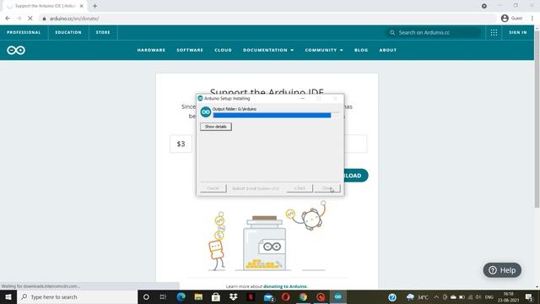
Task: Open Cortana from the taskbar
Action: click(146, 296)
